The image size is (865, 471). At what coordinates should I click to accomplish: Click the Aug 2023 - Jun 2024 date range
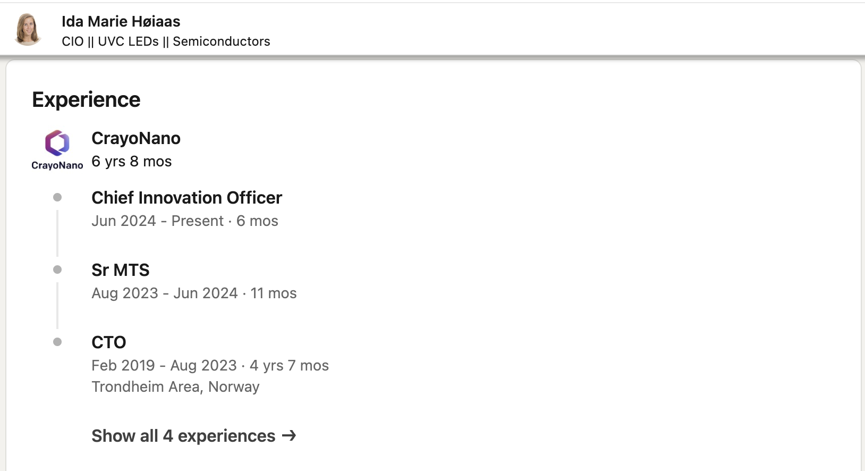165,293
